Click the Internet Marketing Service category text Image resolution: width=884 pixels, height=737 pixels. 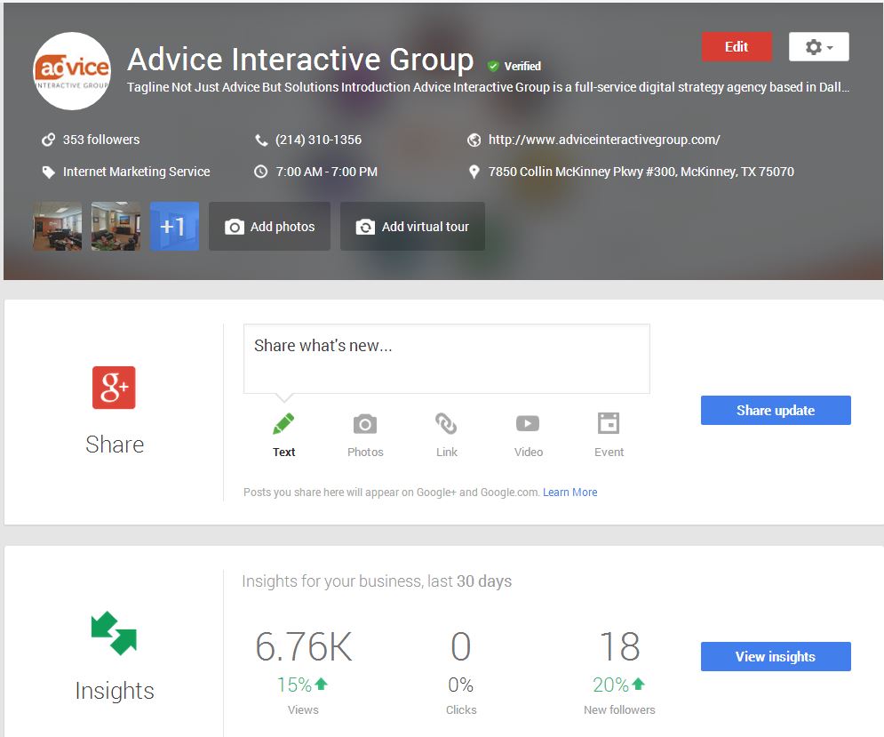point(137,172)
